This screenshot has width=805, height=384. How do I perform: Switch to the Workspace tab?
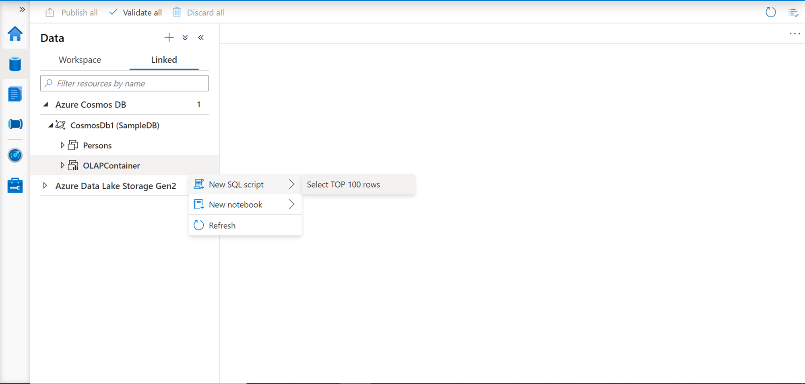(80, 60)
